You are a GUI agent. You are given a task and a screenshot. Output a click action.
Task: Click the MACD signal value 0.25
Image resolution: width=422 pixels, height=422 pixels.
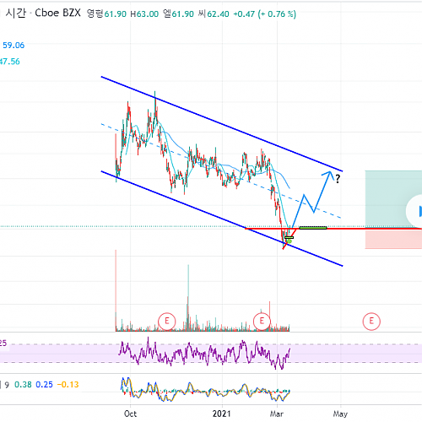44,385
